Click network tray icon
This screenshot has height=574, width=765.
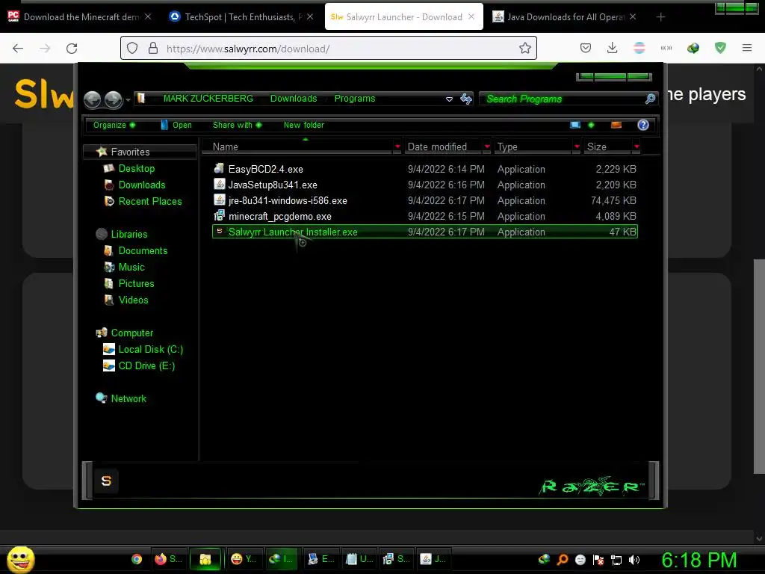(x=616, y=560)
